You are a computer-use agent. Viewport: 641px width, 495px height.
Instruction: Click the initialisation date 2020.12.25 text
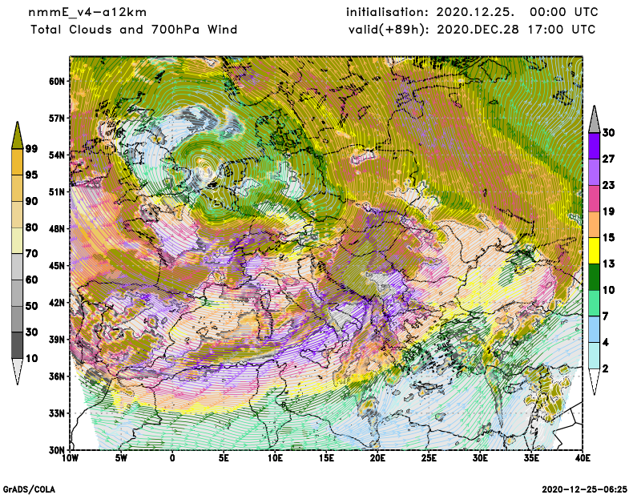pyautogui.click(x=472, y=13)
